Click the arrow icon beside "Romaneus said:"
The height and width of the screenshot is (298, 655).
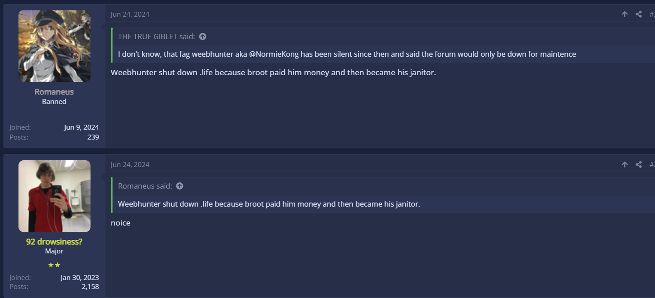tap(179, 186)
